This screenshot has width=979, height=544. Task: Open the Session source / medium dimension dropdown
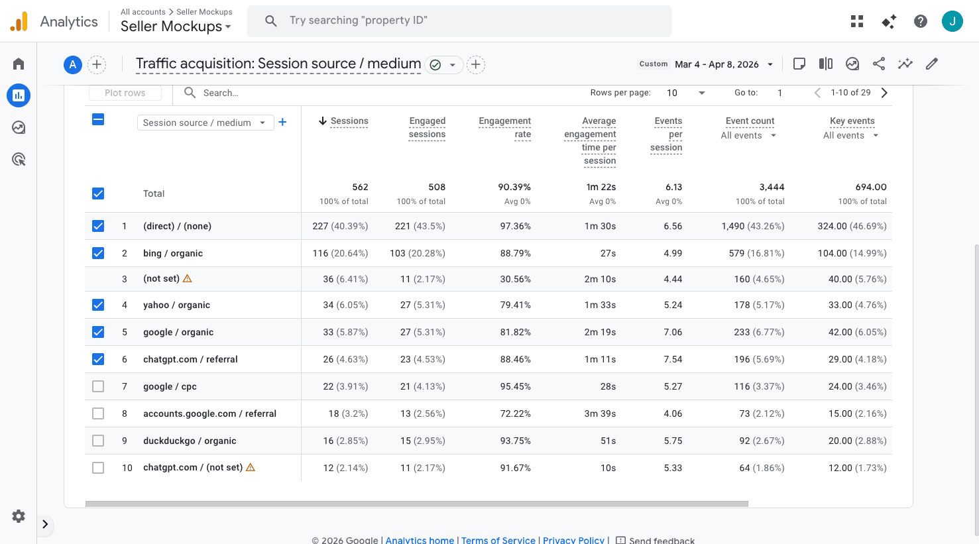205,123
